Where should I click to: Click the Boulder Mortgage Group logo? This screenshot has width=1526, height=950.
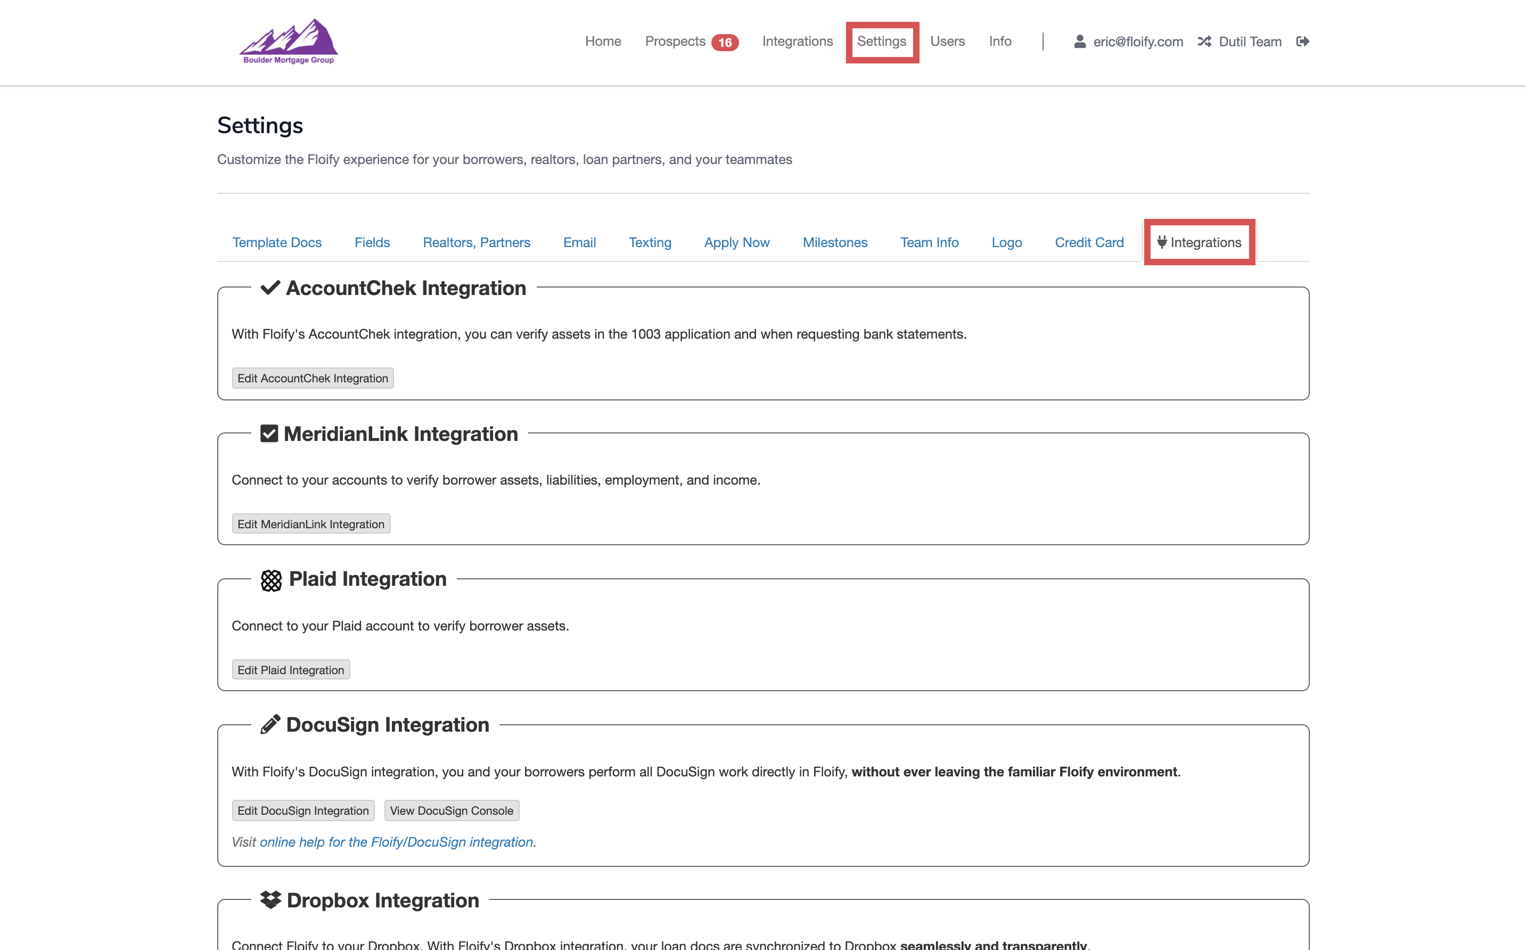pyautogui.click(x=289, y=42)
